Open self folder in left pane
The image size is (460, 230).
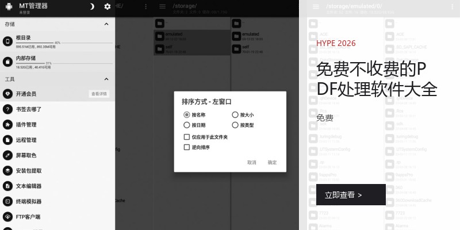[192, 49]
